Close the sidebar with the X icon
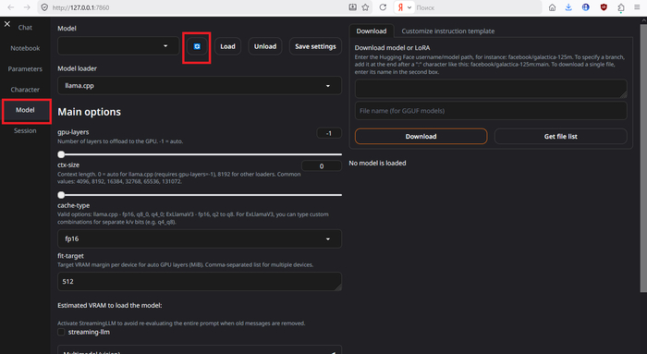 pos(7,24)
